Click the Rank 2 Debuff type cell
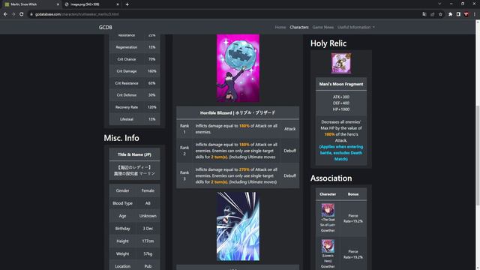 (x=289, y=151)
